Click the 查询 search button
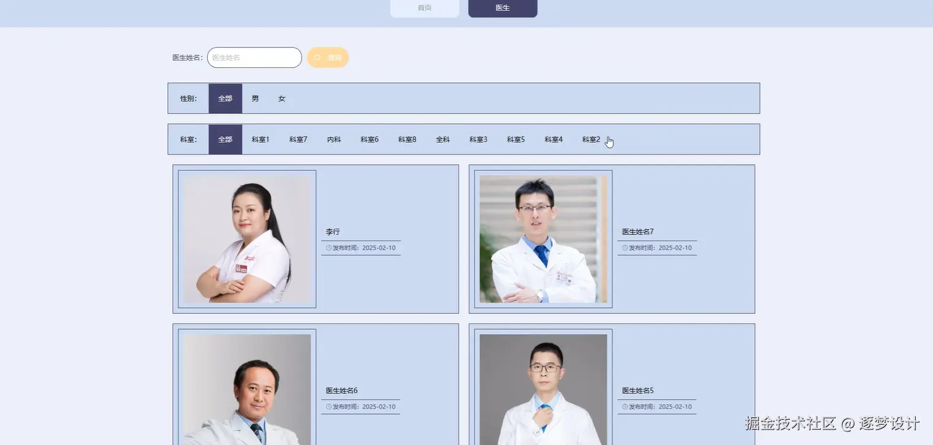This screenshot has width=933, height=445. [328, 58]
